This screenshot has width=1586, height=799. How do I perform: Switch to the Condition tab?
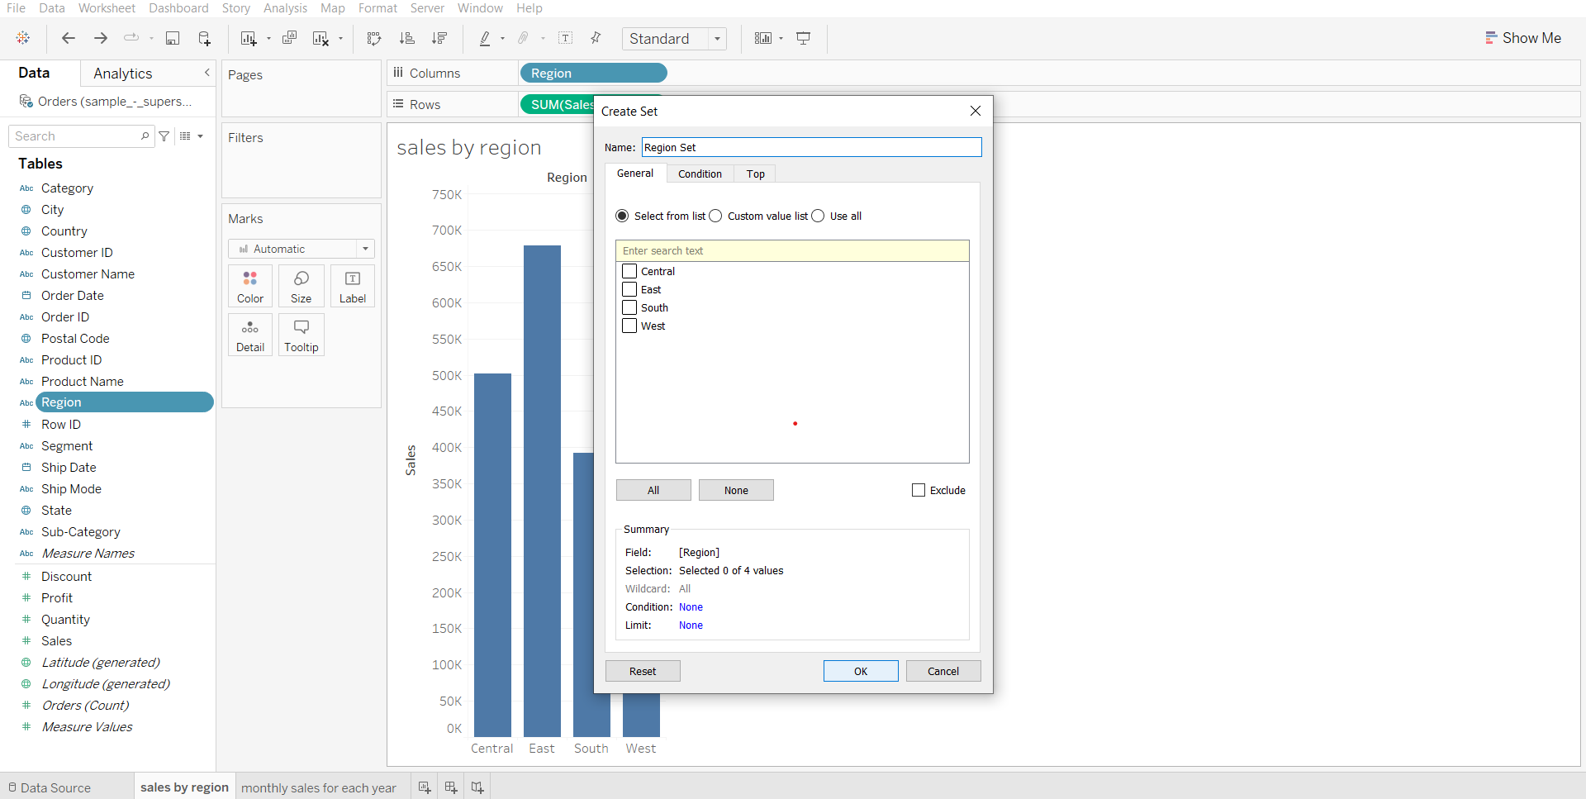pyautogui.click(x=700, y=174)
